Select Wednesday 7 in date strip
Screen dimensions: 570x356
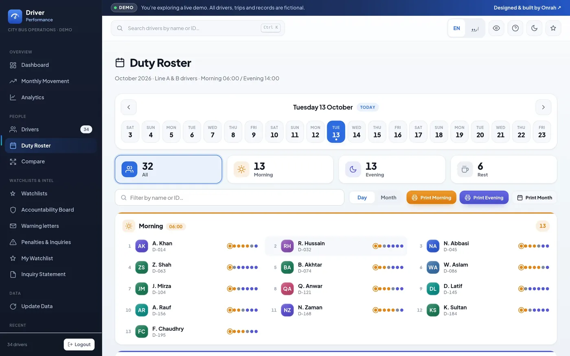pos(213,132)
